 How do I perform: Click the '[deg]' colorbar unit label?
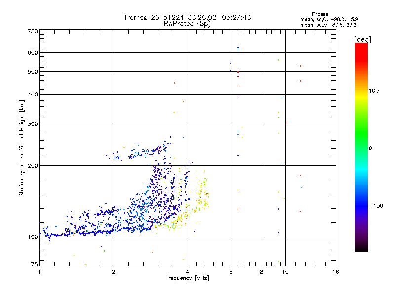tap(362, 39)
